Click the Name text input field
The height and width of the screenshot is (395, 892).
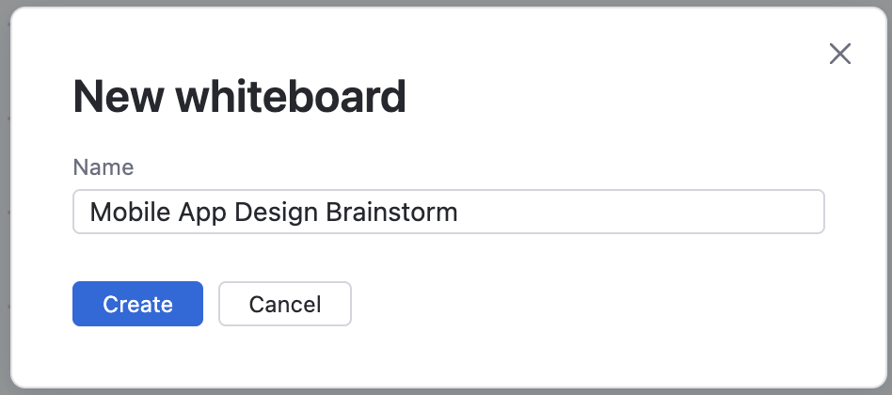pyautogui.click(x=448, y=212)
